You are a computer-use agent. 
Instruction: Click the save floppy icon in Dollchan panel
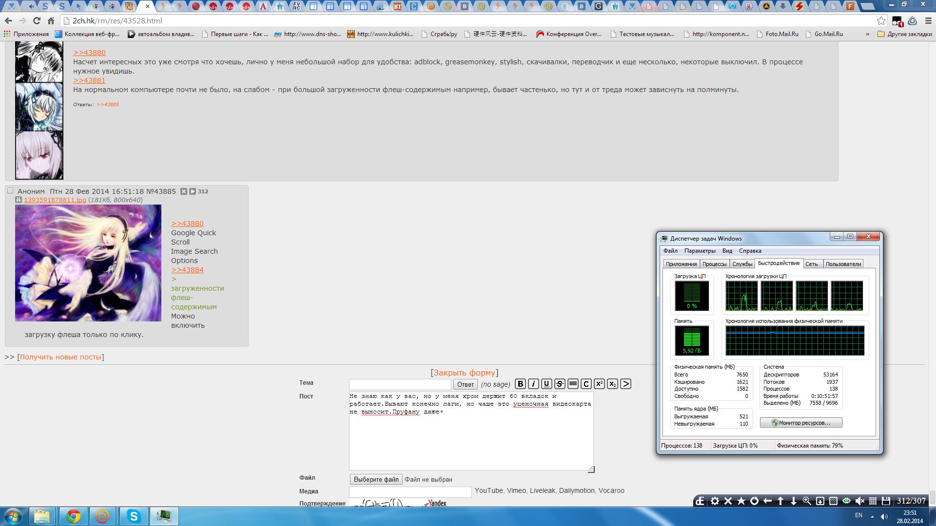[886, 501]
